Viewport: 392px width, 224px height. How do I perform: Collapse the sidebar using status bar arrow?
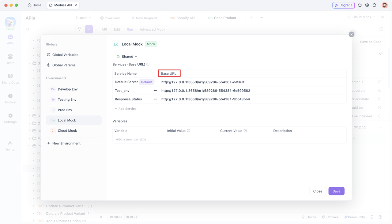pos(101,217)
